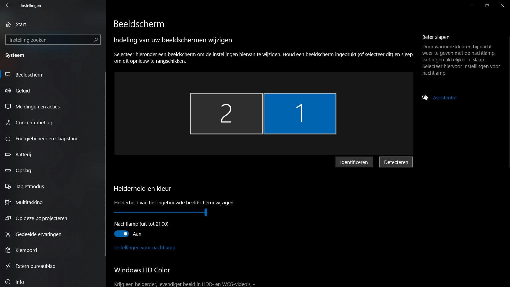The width and height of the screenshot is (510, 287).
Task: Click the Energiebeheer power icon
Action: point(8,138)
